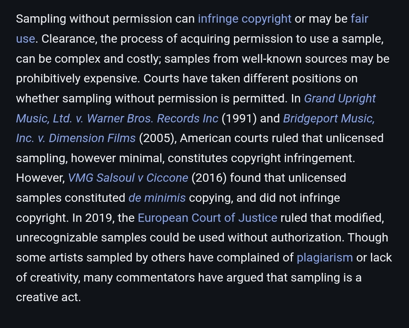Open the "Grand Upright" case link

pyautogui.click(x=340, y=98)
